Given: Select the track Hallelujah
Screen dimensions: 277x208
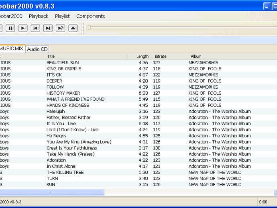Looking at the screenshot, I should [56, 111].
